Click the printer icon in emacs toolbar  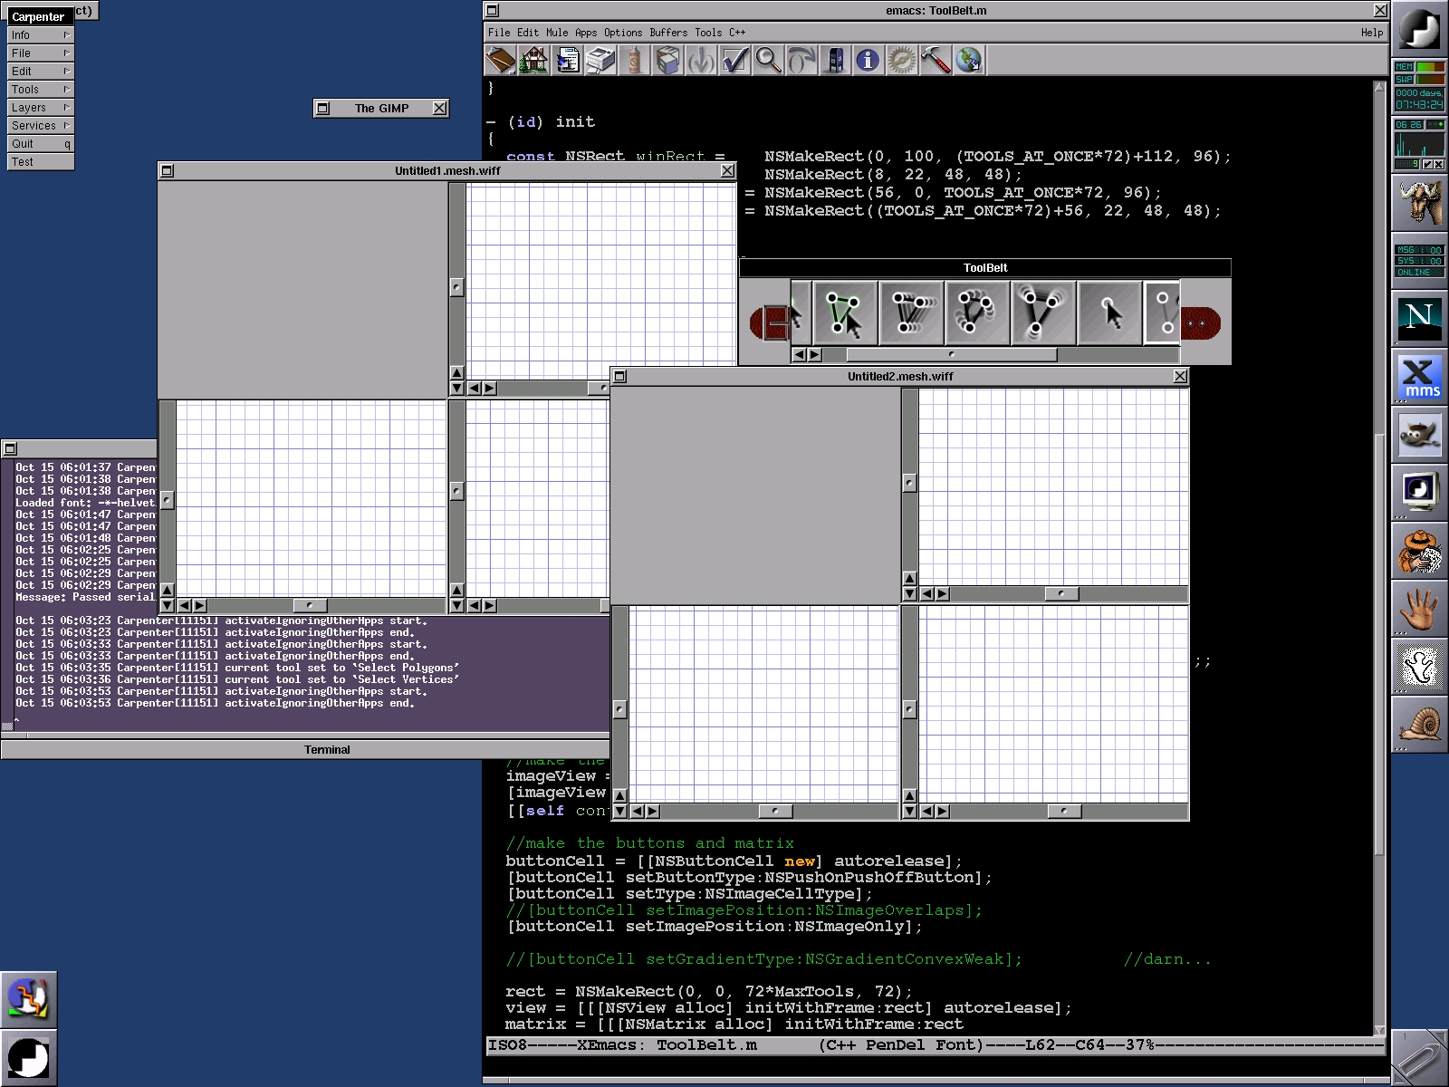click(600, 61)
